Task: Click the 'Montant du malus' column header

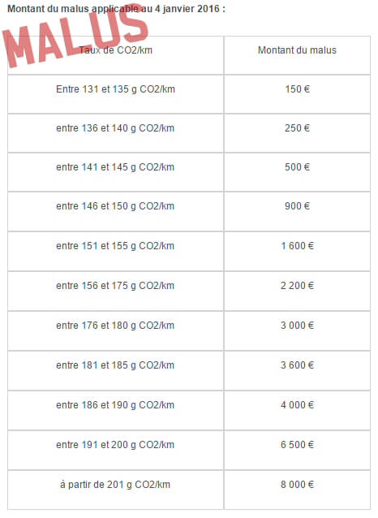Action: (297, 50)
